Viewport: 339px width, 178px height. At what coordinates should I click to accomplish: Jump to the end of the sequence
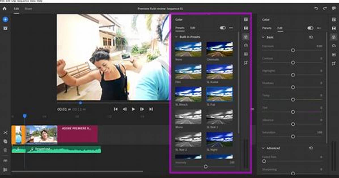coord(151,109)
